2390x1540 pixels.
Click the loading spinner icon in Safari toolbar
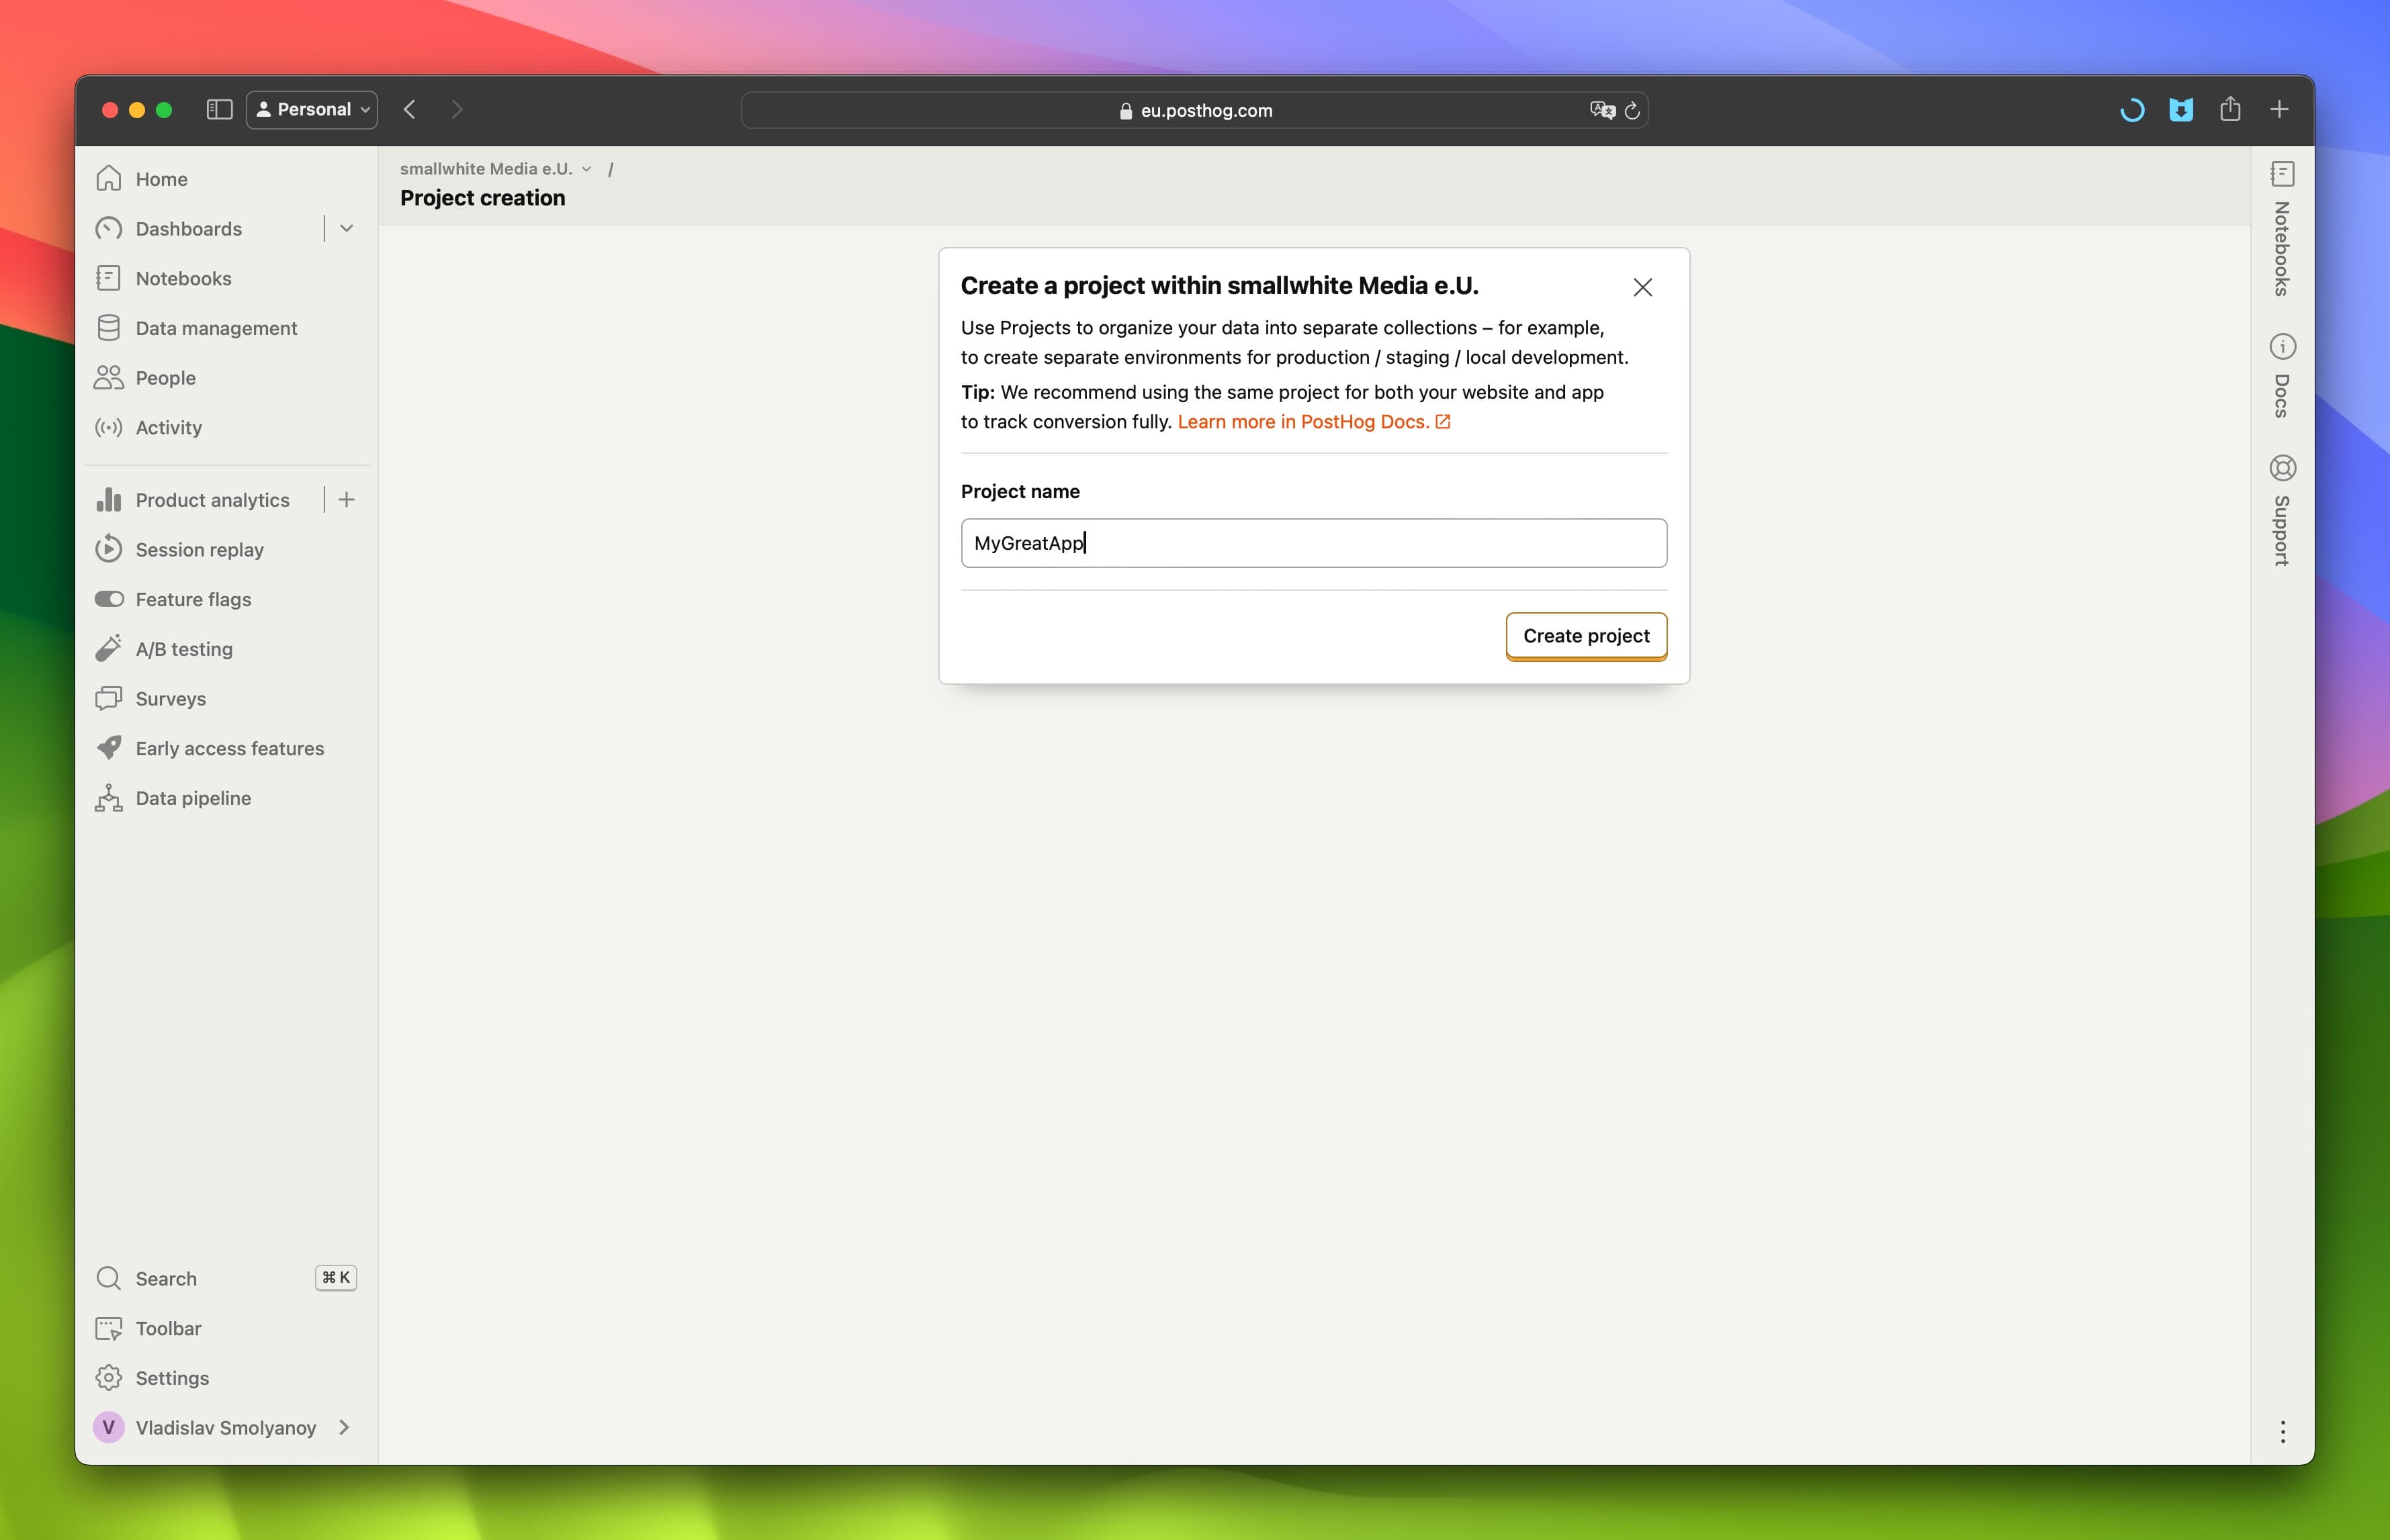pos(2132,110)
